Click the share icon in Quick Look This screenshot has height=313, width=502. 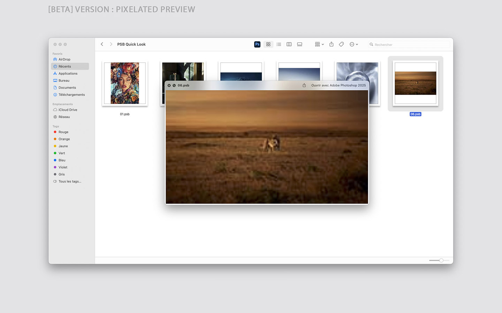click(304, 85)
